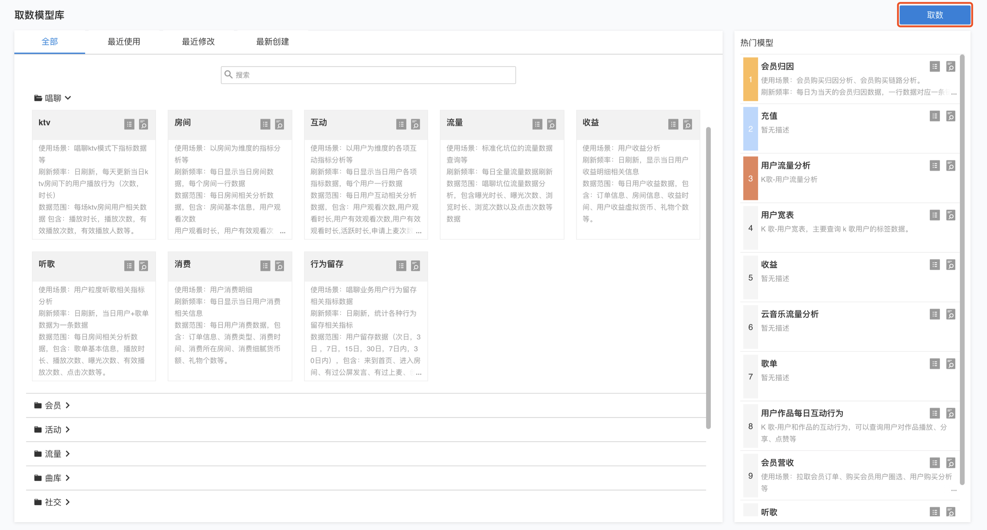Open the 会员营收 model title
This screenshot has height=530, width=987.
pyautogui.click(x=777, y=463)
